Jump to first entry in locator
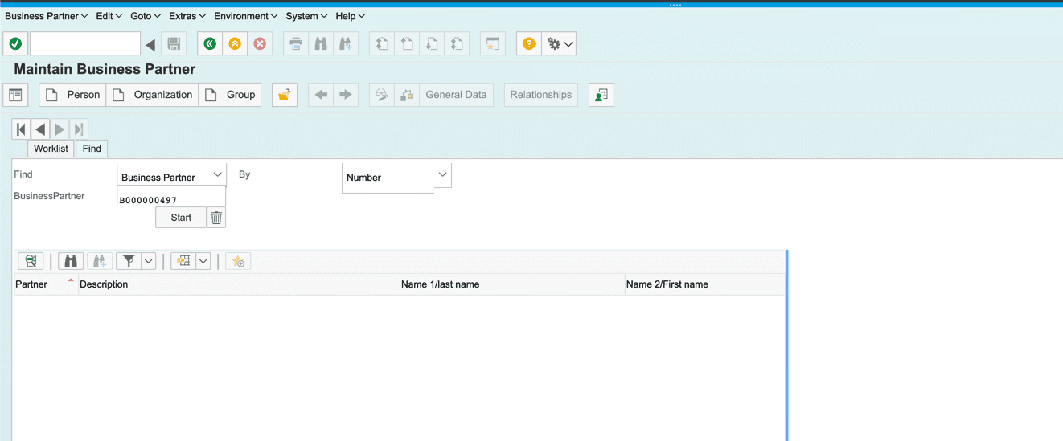The image size is (1063, 441). tap(21, 129)
